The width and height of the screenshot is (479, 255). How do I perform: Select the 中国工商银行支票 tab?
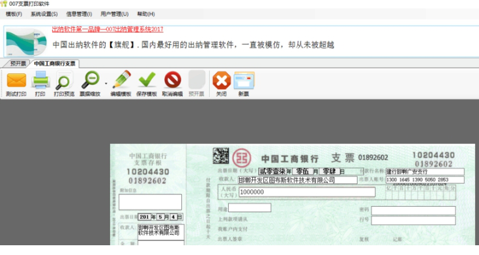pyautogui.click(x=55, y=64)
